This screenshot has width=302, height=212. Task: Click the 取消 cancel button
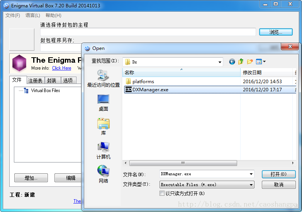(278, 185)
